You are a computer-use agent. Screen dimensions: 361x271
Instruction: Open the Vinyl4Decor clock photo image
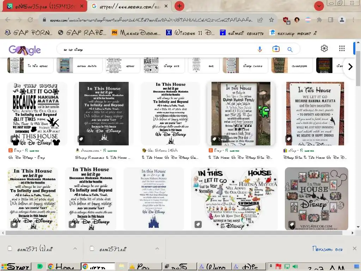click(316, 199)
